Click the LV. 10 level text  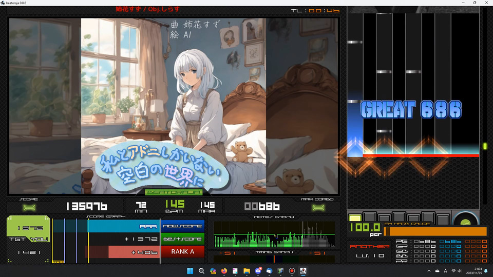coord(370,255)
